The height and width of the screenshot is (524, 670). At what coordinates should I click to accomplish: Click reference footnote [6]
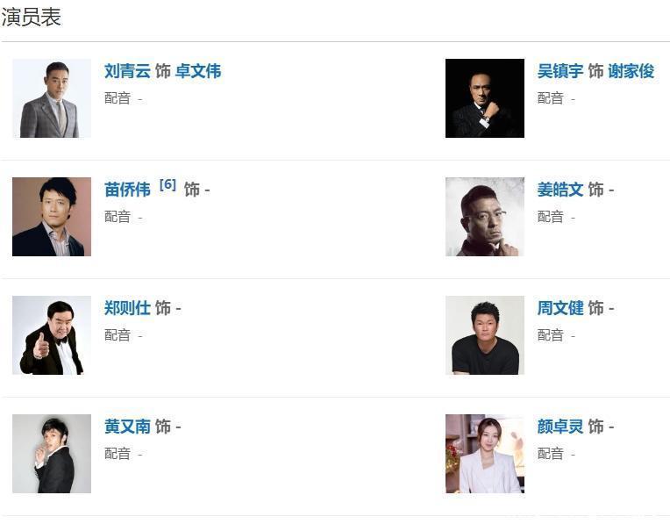(167, 185)
